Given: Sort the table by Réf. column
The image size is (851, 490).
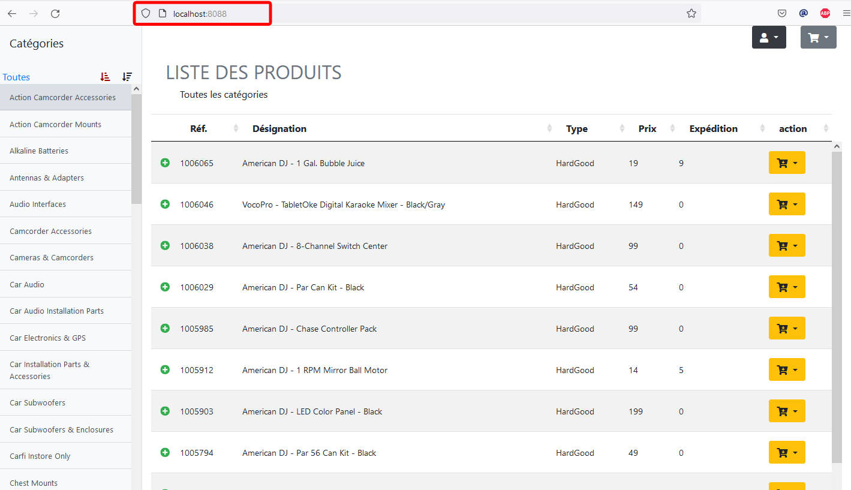Looking at the screenshot, I should pyautogui.click(x=208, y=128).
